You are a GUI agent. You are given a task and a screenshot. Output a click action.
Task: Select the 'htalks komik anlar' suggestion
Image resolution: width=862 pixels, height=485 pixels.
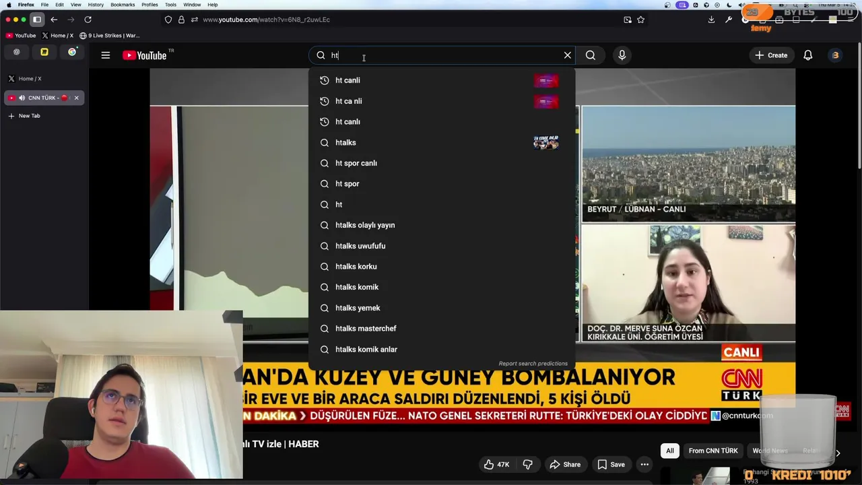coord(442,349)
